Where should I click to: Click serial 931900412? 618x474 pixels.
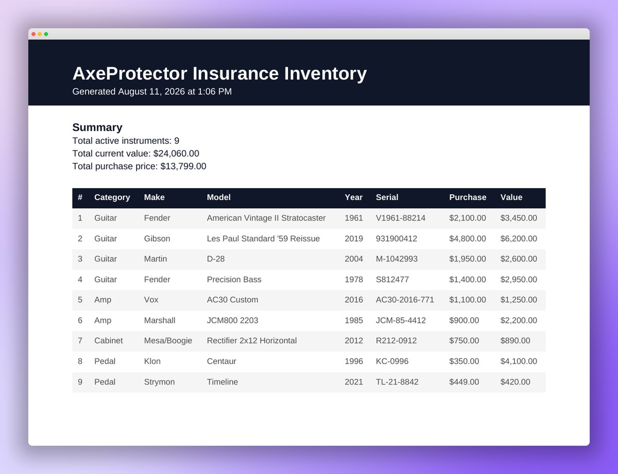tap(397, 239)
